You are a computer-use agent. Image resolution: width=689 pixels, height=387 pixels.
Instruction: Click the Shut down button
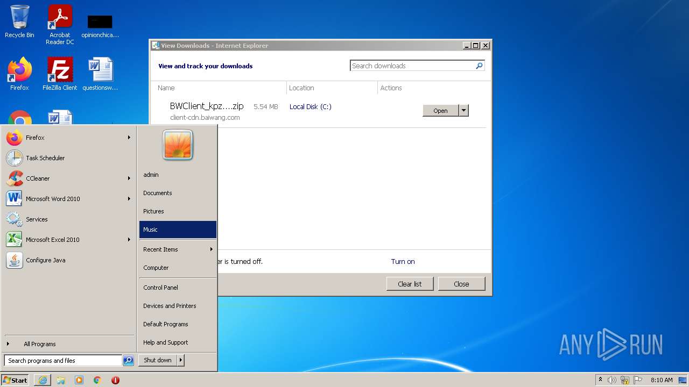[158, 360]
